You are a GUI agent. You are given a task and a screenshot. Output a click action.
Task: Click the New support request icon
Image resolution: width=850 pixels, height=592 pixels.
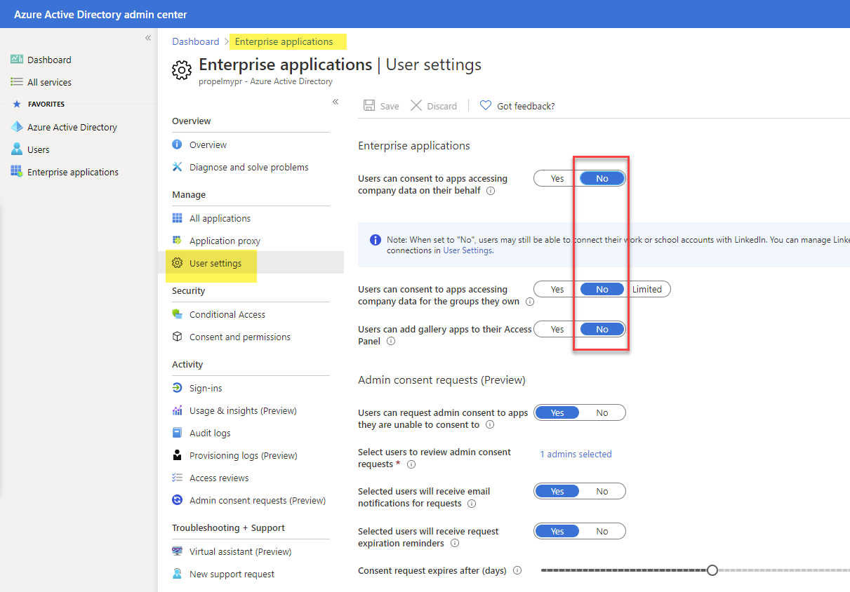(177, 574)
